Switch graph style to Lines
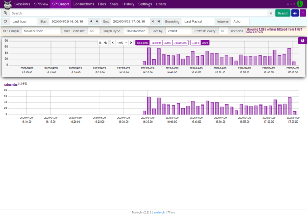This screenshot has width=307, height=215. (x=195, y=43)
